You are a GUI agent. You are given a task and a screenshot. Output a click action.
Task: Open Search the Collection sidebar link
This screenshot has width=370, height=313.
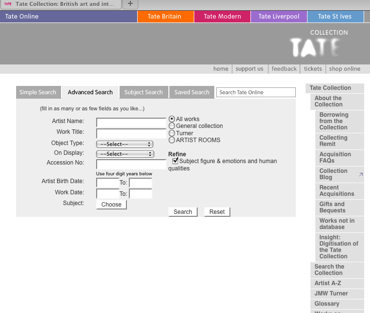point(337,270)
